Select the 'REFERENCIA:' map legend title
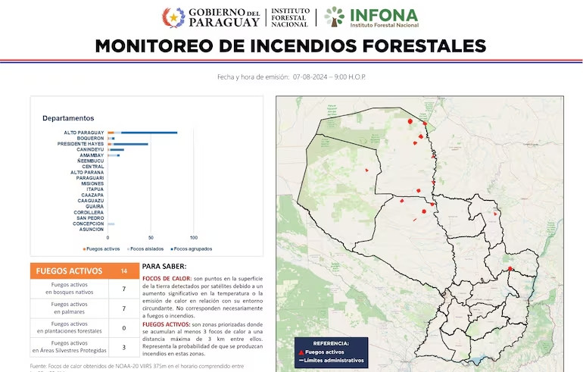 tap(331, 343)
